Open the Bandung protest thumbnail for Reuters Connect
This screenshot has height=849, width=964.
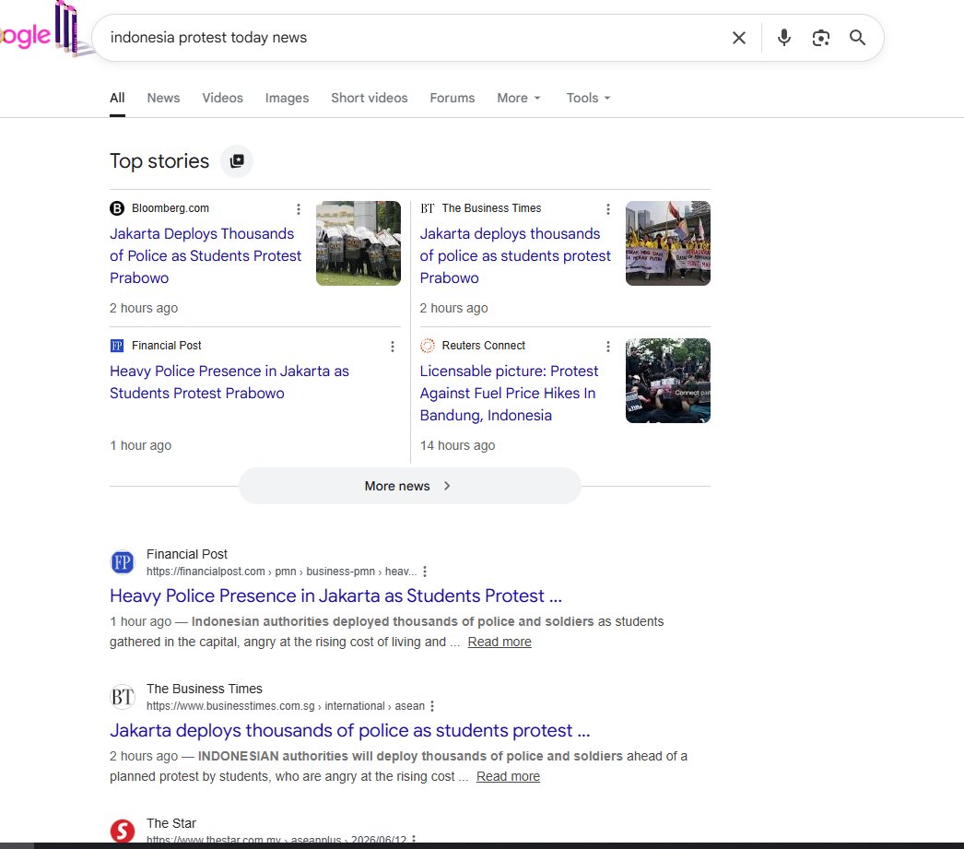[x=667, y=381]
